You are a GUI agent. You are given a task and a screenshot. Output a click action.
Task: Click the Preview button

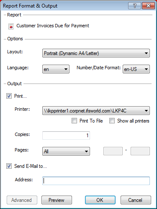pyautogui.click(x=57, y=200)
